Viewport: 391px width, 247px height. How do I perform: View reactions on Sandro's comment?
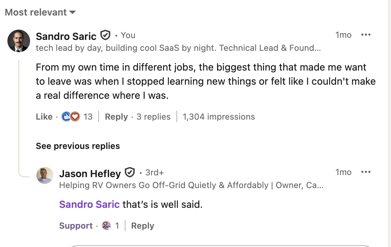click(x=71, y=117)
